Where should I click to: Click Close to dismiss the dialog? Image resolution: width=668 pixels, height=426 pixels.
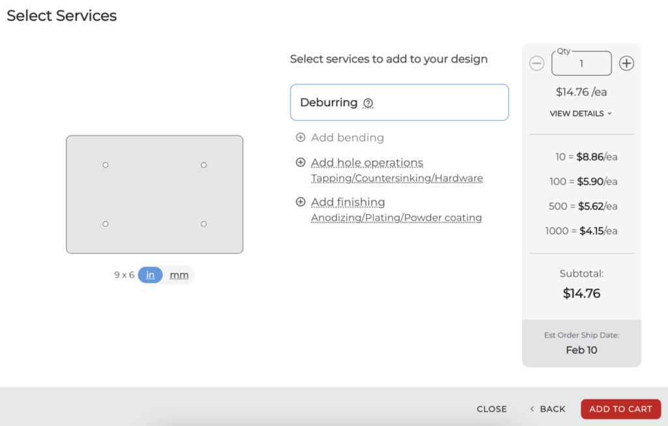click(x=491, y=409)
